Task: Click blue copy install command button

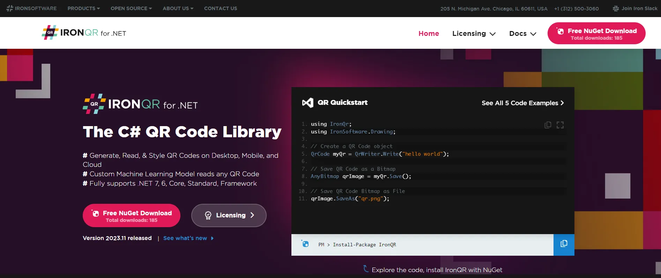Action: tap(564, 245)
